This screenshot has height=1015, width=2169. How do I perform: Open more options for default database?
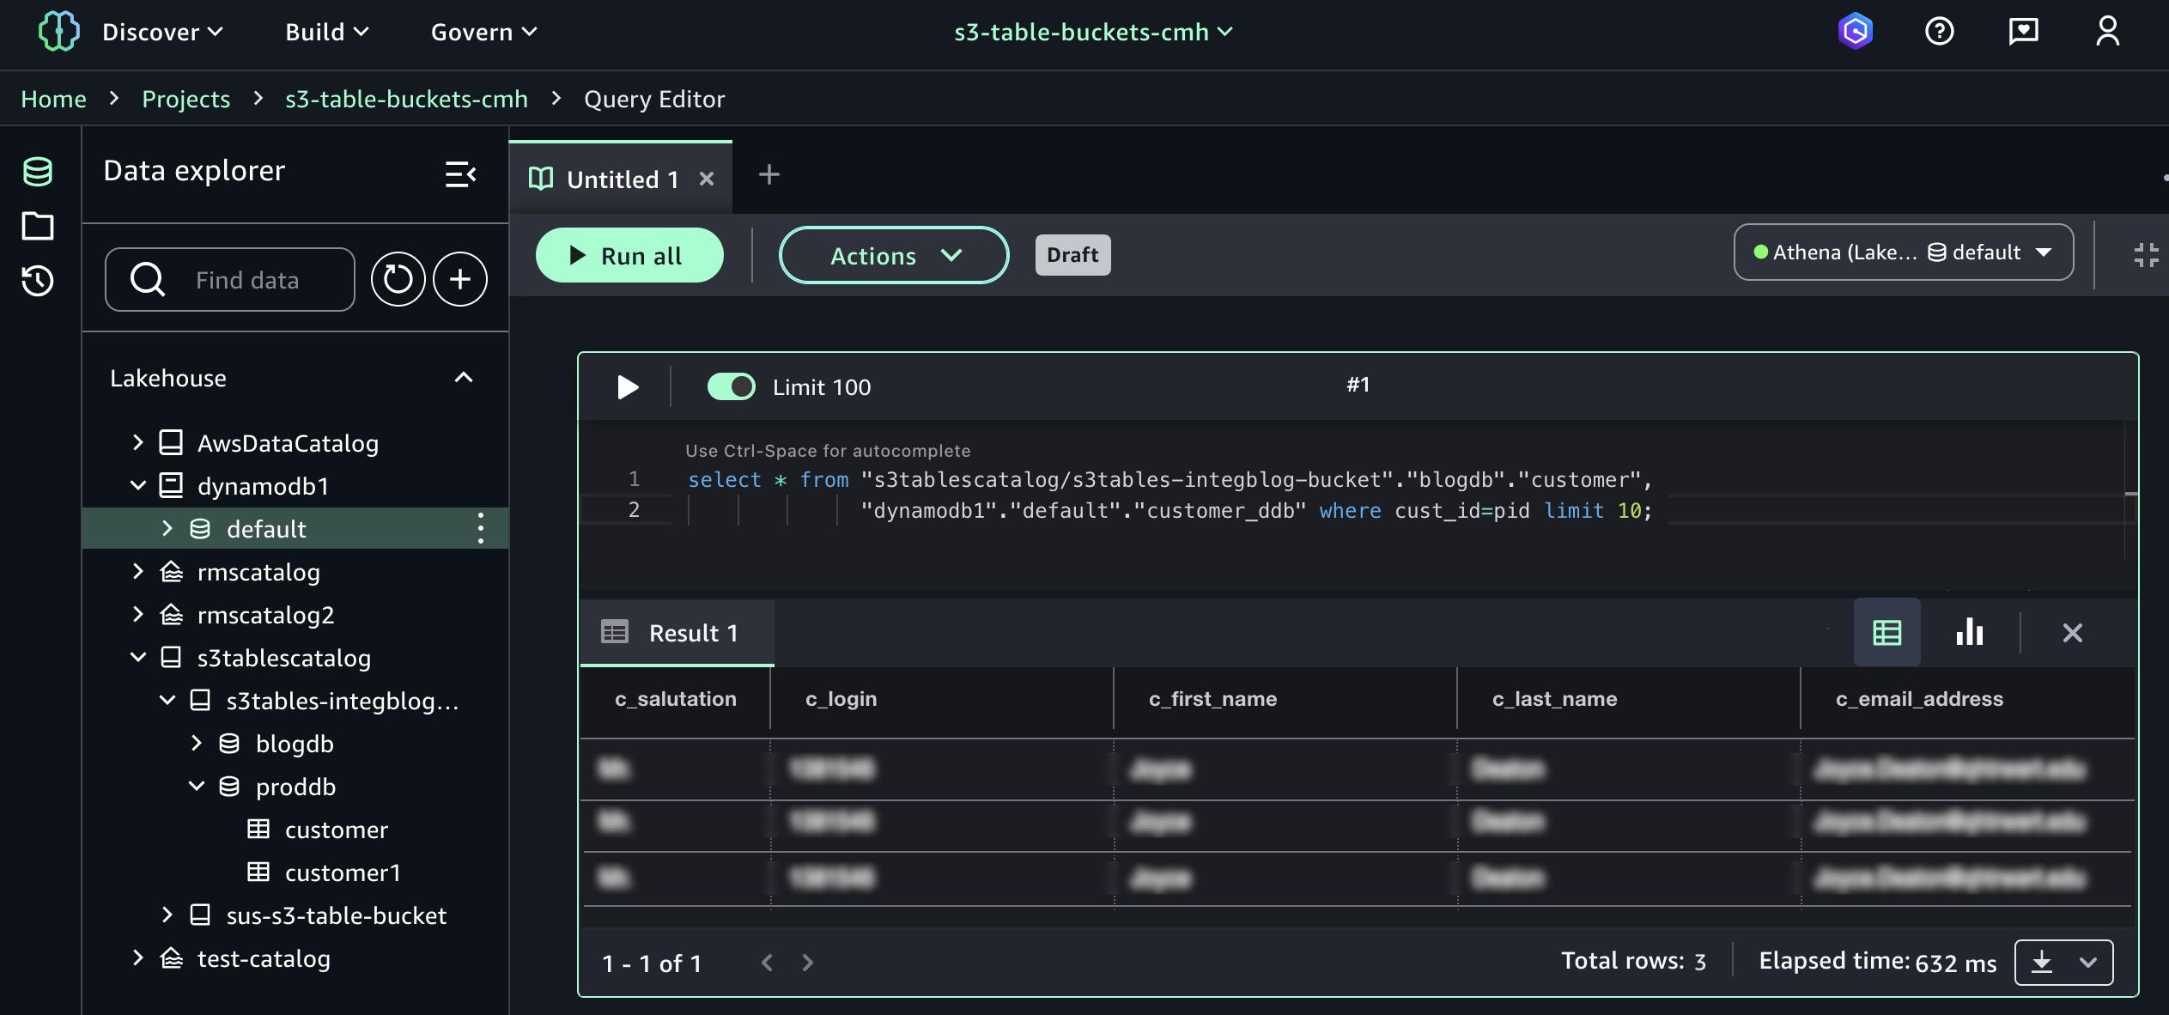pyautogui.click(x=481, y=528)
